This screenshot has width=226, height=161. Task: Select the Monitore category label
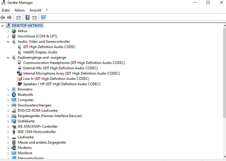[x=25, y=153]
